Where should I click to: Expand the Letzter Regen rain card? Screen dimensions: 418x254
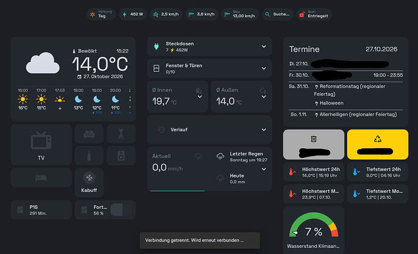[264, 169]
